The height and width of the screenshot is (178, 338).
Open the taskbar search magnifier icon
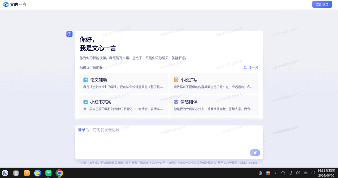coord(283,173)
